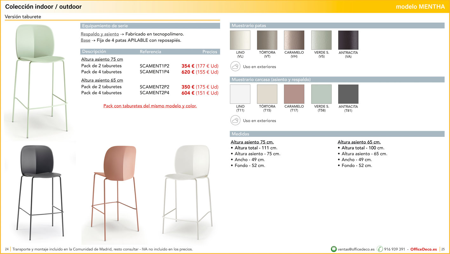The width and height of the screenshot is (450, 254).
Task: Click the green email envelope icon
Action: [x=333, y=249]
